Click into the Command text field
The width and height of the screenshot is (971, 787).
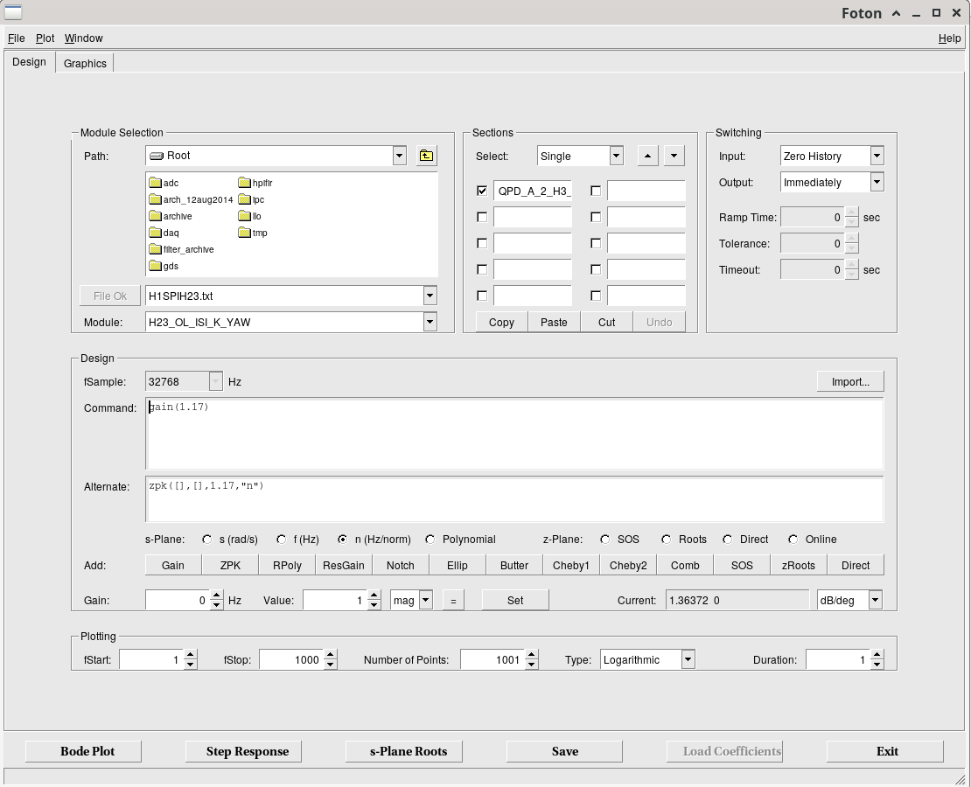click(x=514, y=434)
